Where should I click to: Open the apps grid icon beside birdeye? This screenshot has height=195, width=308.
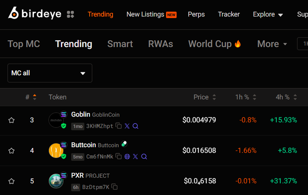[x=70, y=14]
